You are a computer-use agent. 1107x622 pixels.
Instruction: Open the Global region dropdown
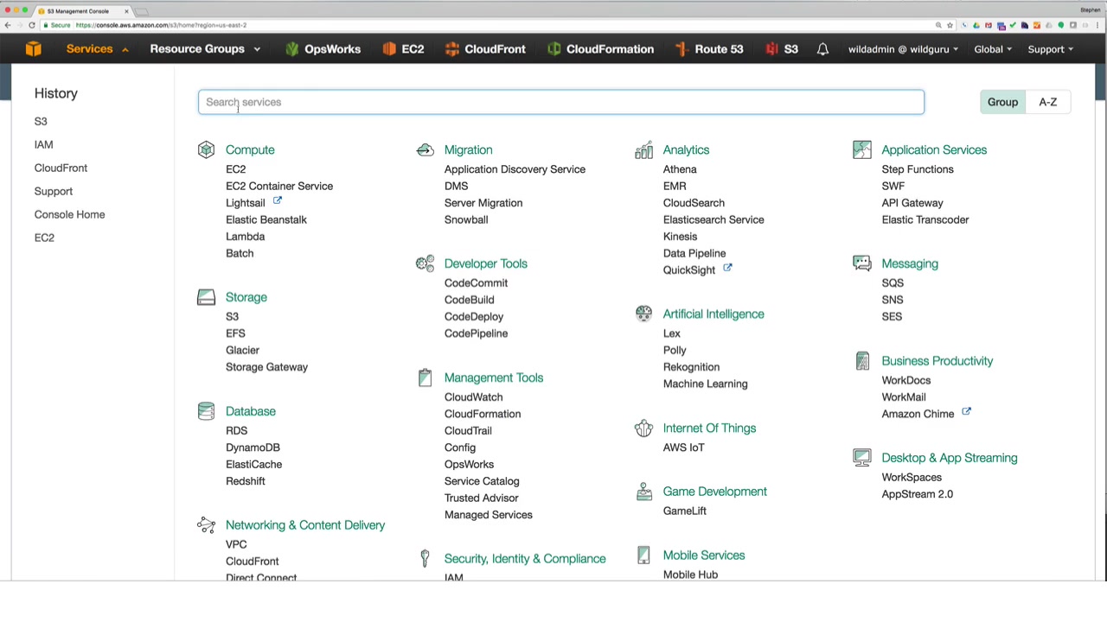(992, 49)
